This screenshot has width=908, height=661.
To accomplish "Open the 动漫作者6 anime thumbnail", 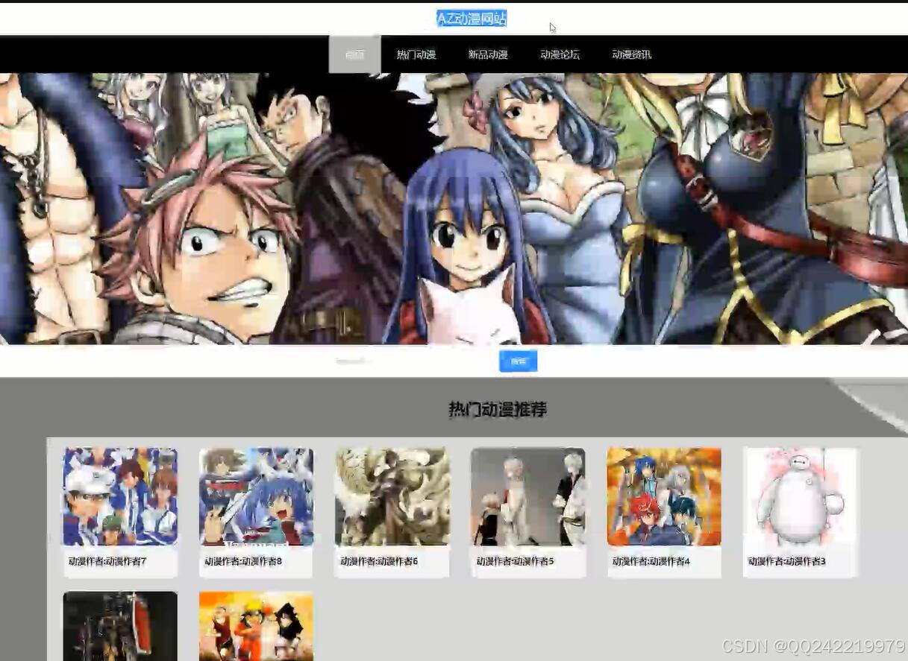I will coord(392,496).
